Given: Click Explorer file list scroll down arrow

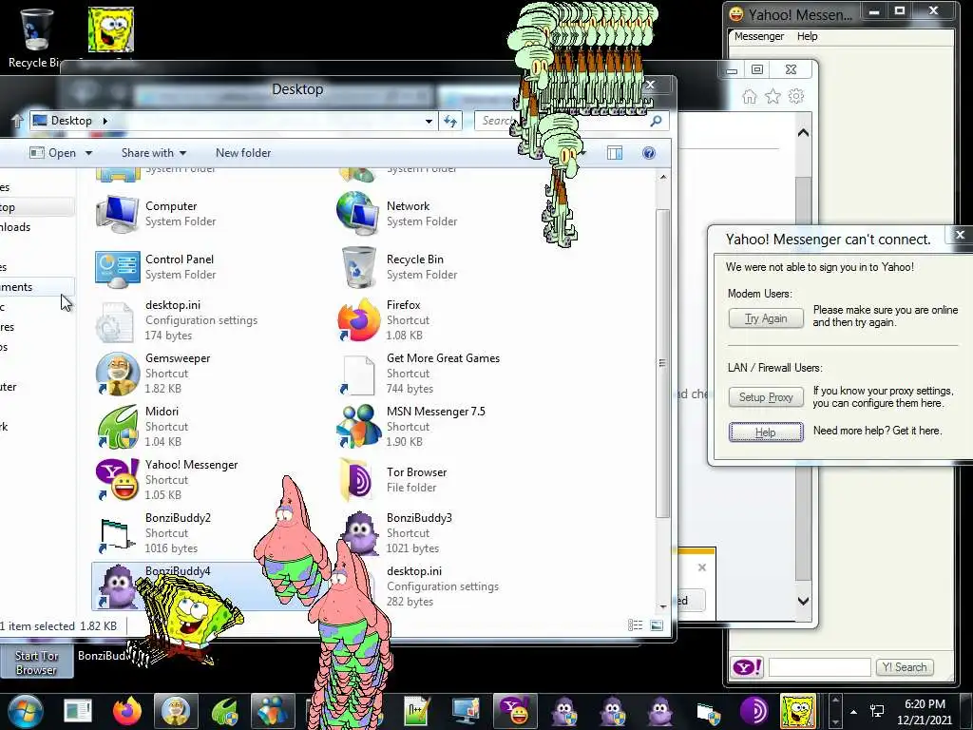Looking at the screenshot, I should click(x=662, y=605).
